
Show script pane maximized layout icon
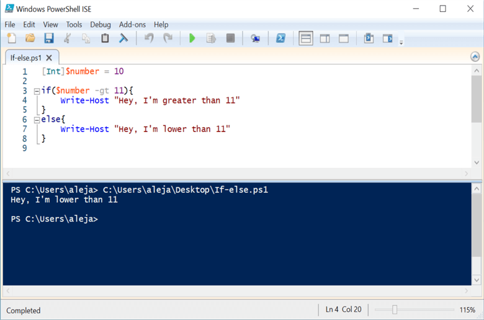[344, 38]
